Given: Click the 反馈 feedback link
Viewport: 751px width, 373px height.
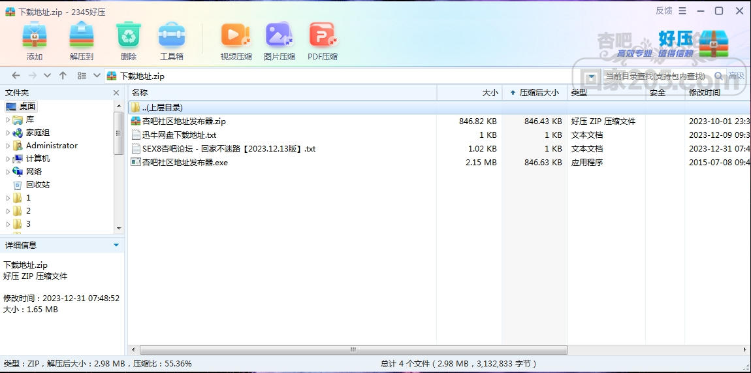Looking at the screenshot, I should click(664, 10).
